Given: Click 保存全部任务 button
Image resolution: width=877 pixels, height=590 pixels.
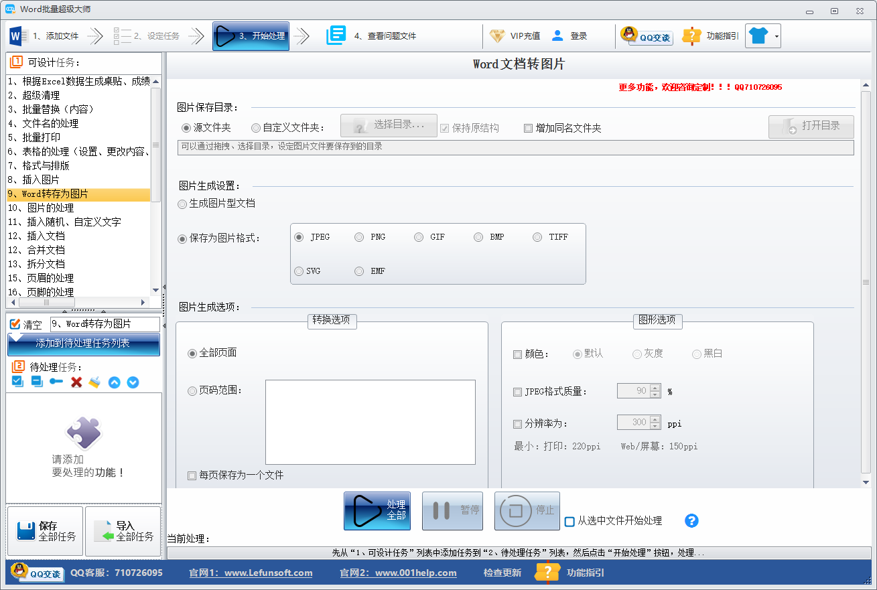Looking at the screenshot, I should click(x=45, y=531).
